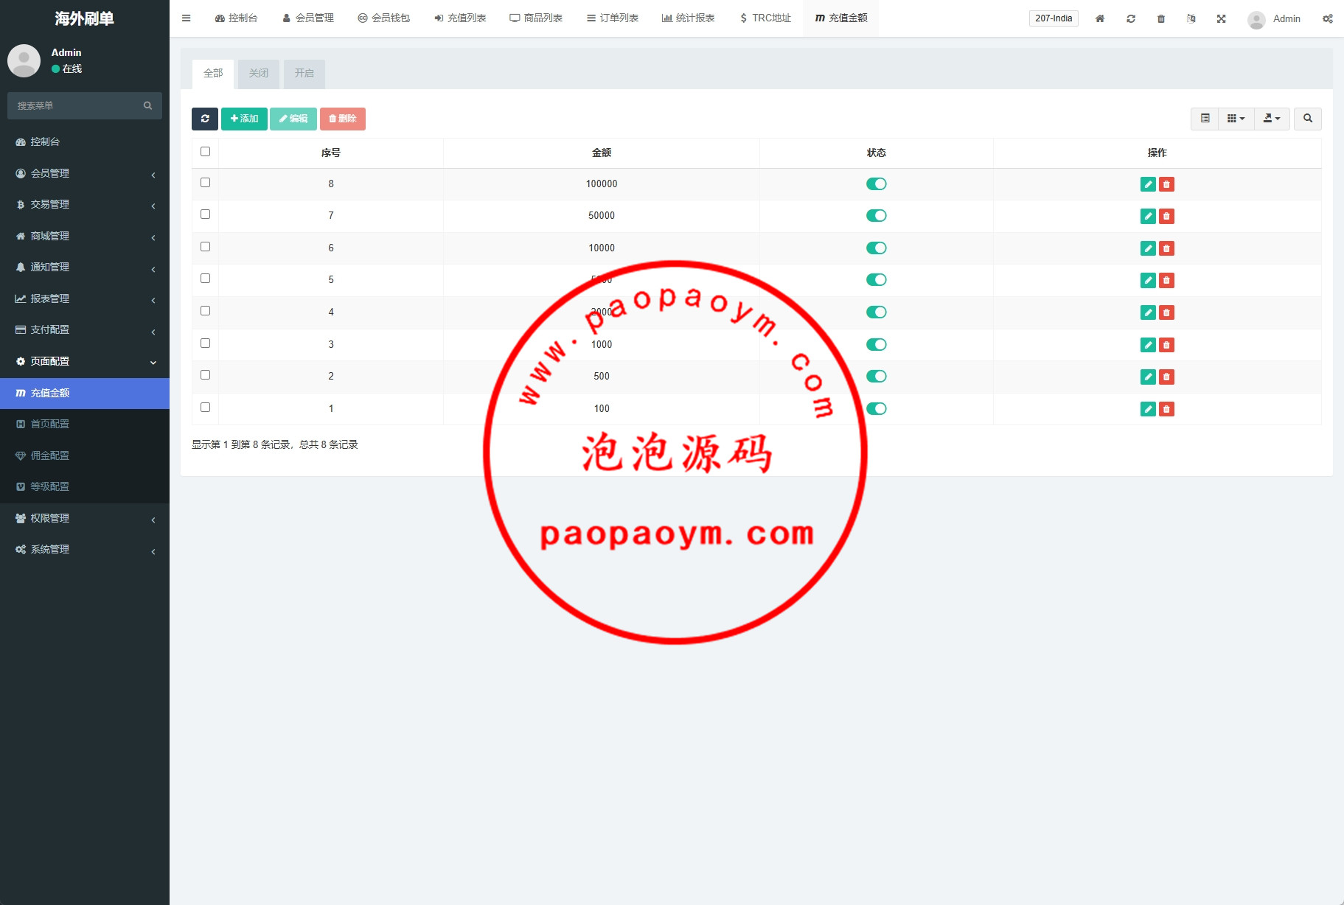Select the checkbox for row 3
This screenshot has height=905, width=1344.
click(x=205, y=343)
